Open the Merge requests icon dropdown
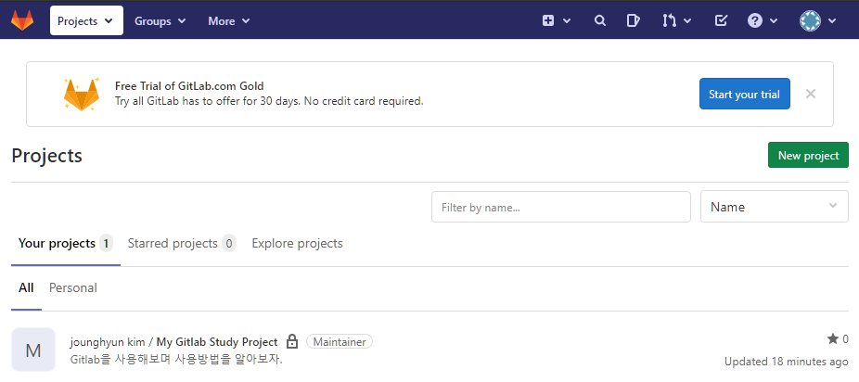Screen dimensions: 859x382 coord(676,20)
